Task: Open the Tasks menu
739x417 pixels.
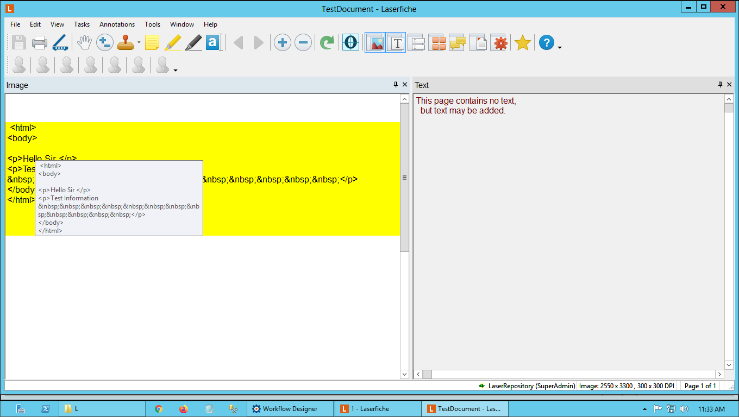Action: point(82,24)
